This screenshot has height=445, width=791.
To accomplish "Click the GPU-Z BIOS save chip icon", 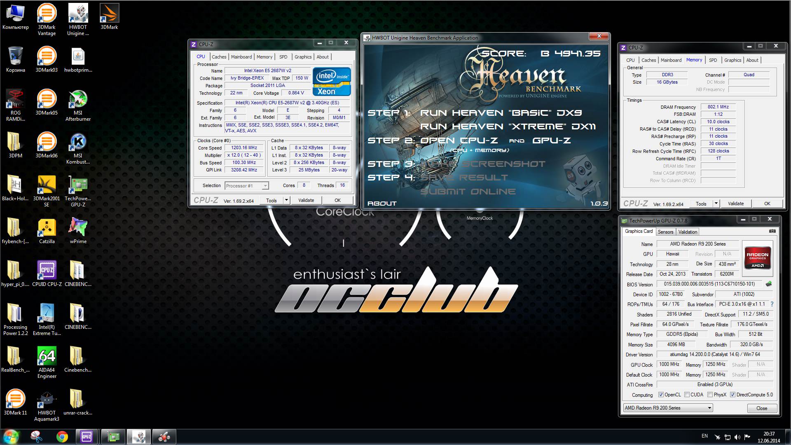I will [768, 284].
